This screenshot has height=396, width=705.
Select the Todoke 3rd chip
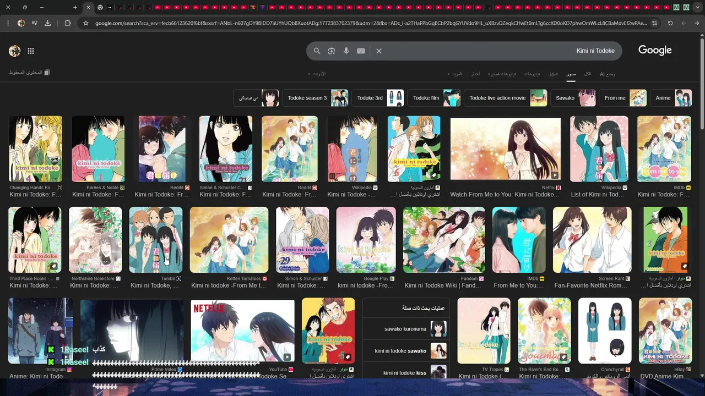tap(377, 98)
